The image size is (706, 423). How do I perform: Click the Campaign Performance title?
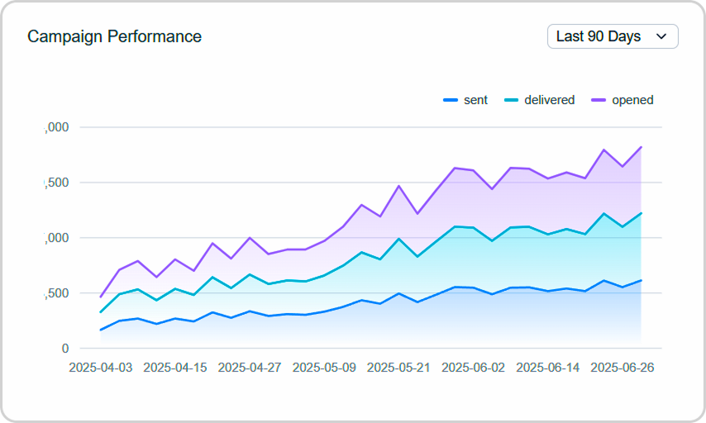[114, 36]
